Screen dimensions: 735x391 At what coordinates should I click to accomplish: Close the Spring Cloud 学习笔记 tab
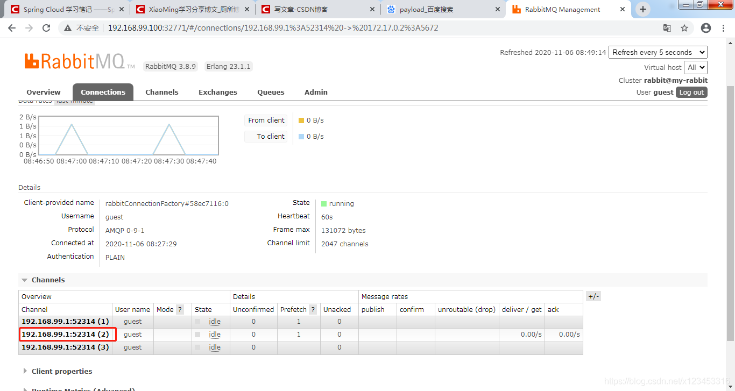point(122,9)
